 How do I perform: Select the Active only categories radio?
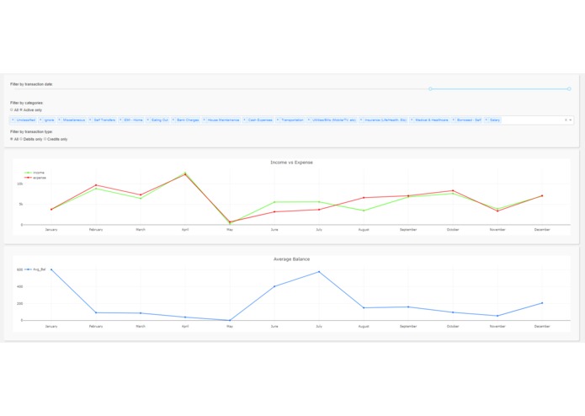tap(21, 110)
